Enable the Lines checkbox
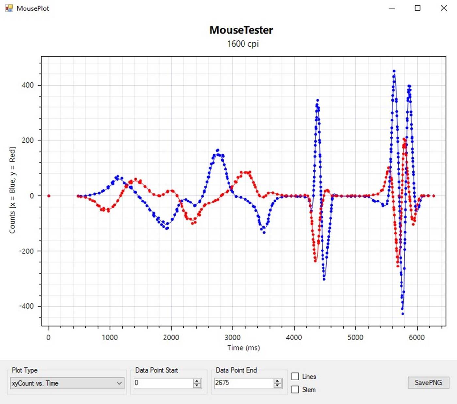Viewport: 457px width, 404px height. (295, 376)
